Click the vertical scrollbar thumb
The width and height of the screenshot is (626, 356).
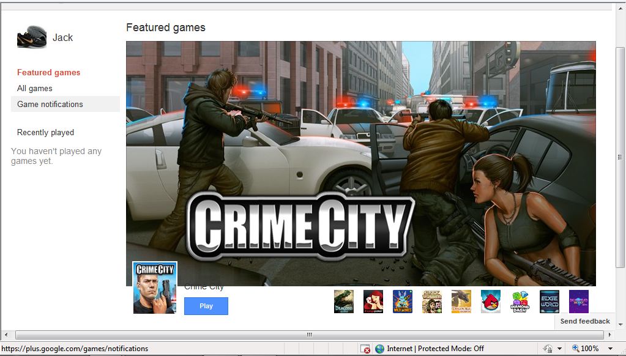pos(620,157)
